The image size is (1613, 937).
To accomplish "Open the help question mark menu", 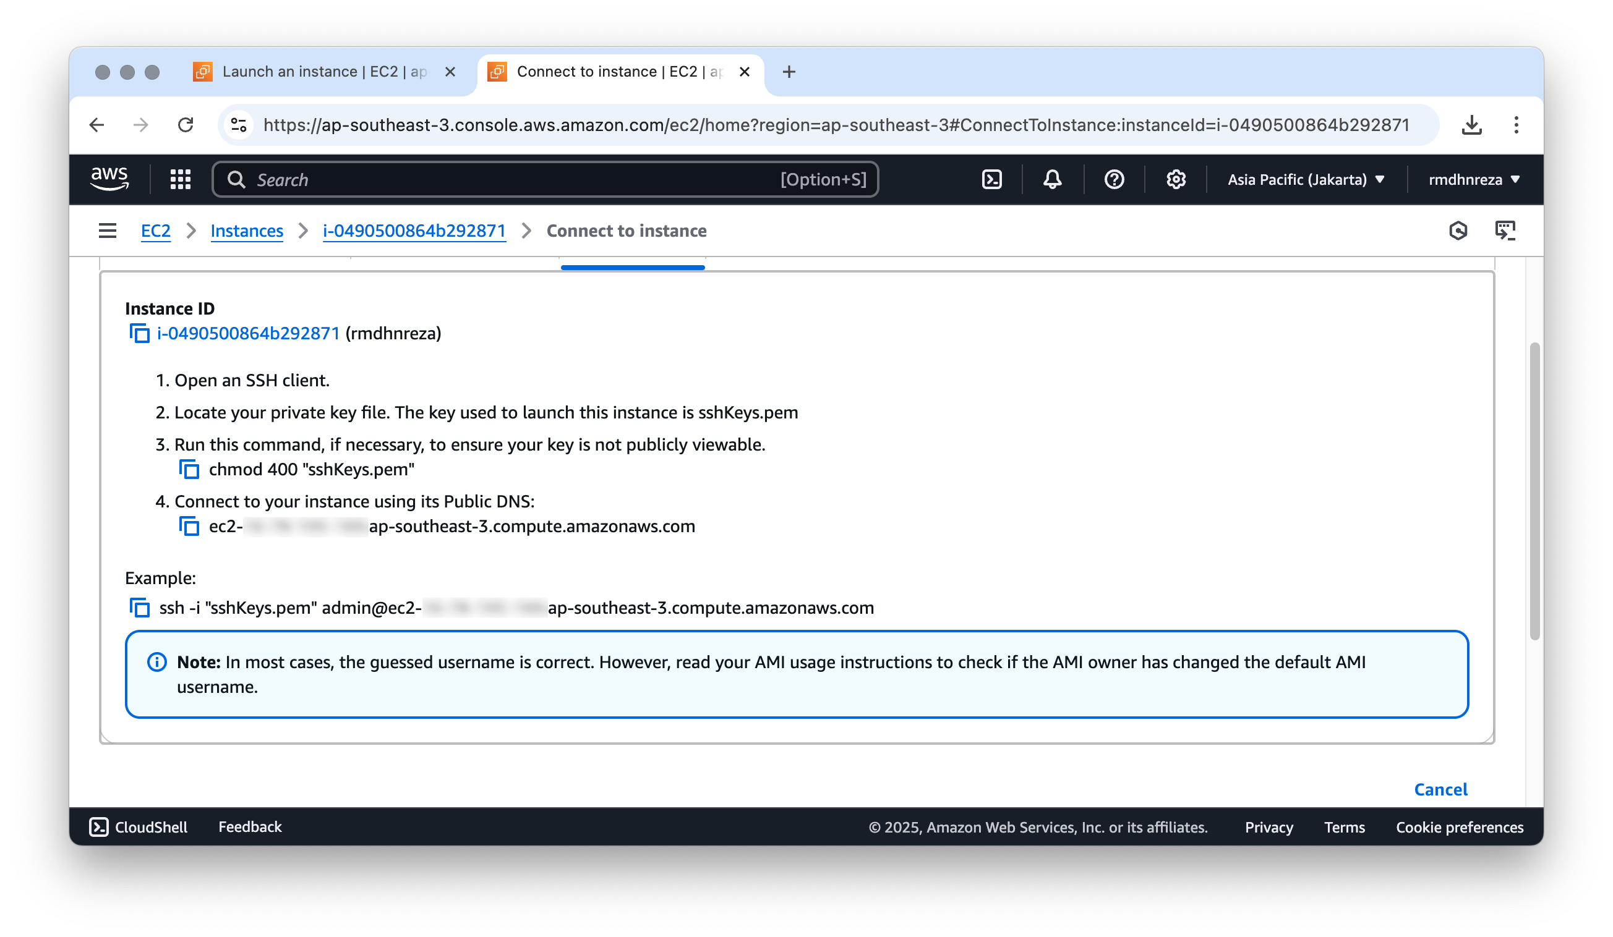I will pos(1115,180).
